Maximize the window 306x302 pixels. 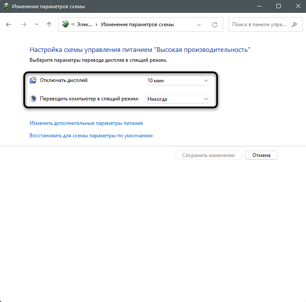click(279, 6)
